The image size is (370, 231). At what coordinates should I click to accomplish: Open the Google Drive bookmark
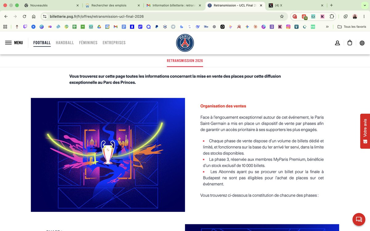click(x=99, y=27)
